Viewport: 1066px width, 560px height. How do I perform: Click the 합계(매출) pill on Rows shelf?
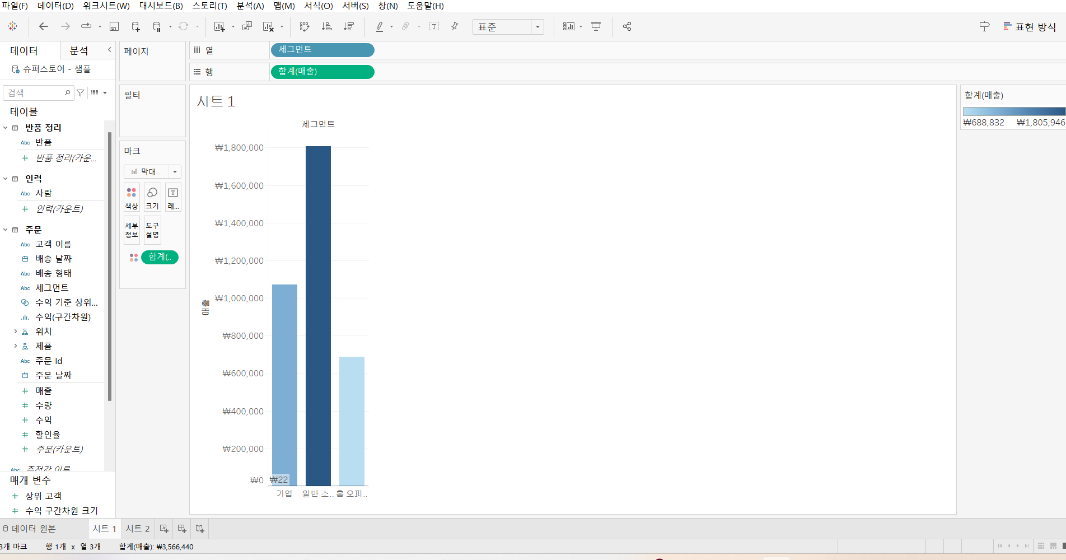point(322,72)
